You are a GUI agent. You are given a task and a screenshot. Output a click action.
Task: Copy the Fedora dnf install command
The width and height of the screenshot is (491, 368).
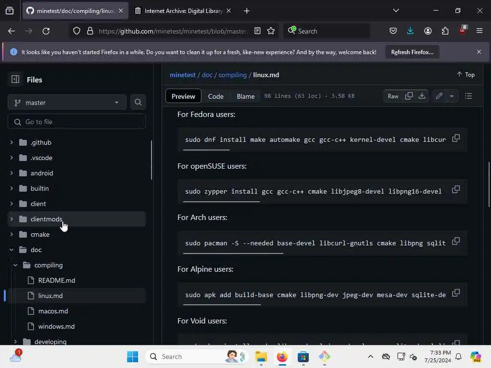[456, 138]
